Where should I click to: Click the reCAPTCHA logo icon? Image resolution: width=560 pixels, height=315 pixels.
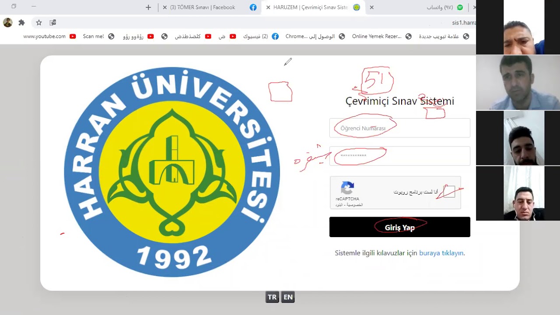[x=347, y=188]
